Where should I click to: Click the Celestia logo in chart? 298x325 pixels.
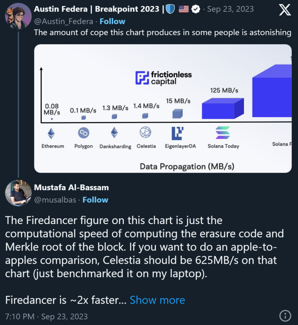pyautogui.click(x=145, y=133)
